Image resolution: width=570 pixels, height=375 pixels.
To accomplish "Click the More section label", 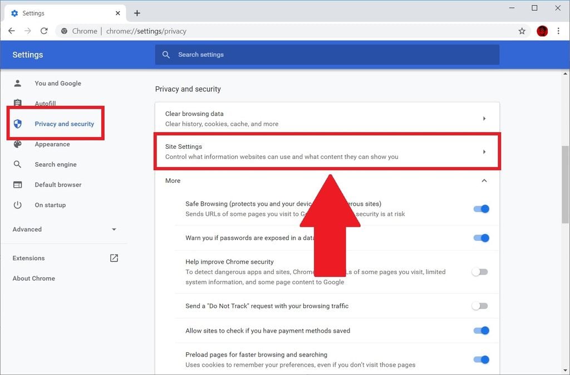I will [173, 181].
